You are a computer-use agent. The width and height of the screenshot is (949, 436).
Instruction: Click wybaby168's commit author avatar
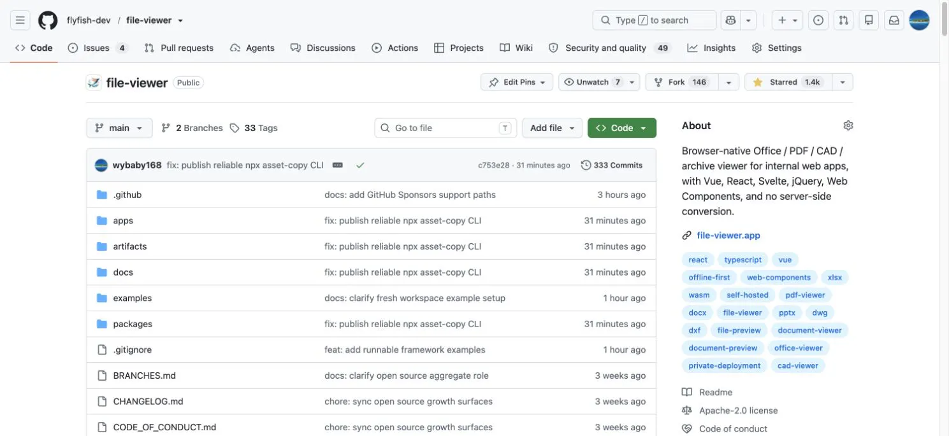click(101, 165)
